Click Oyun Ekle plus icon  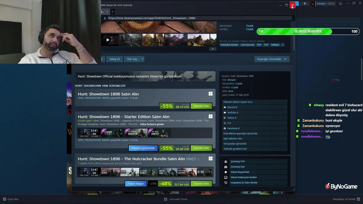click(4, 199)
